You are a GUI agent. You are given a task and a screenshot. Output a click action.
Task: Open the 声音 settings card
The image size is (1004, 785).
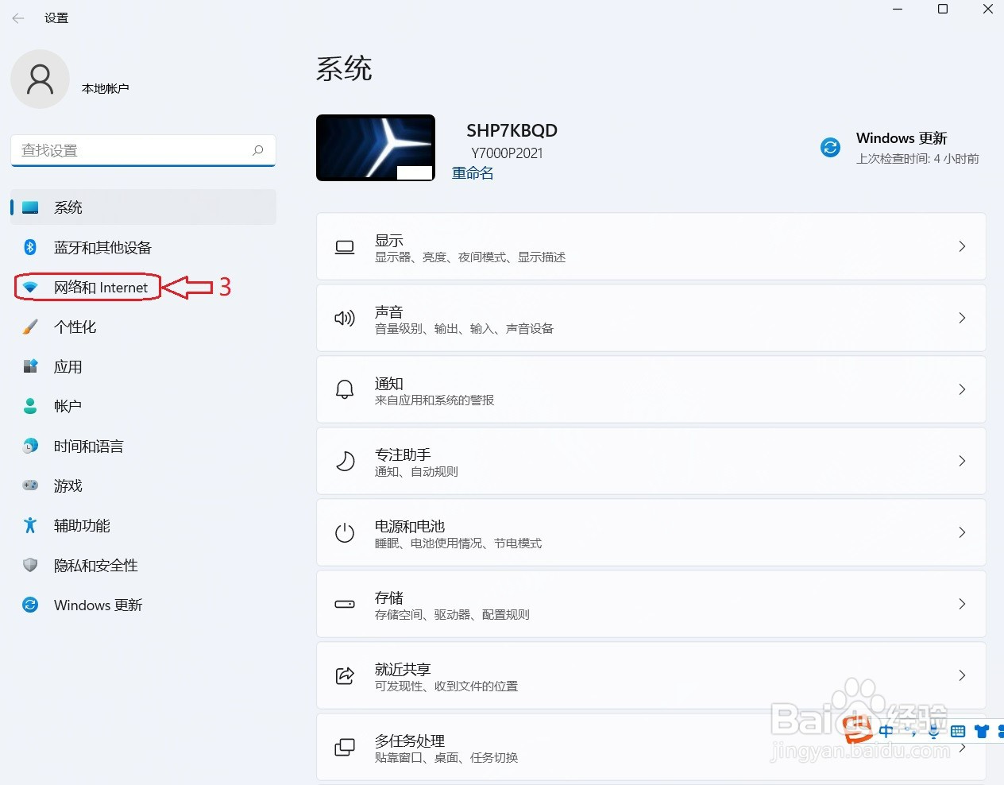click(651, 318)
